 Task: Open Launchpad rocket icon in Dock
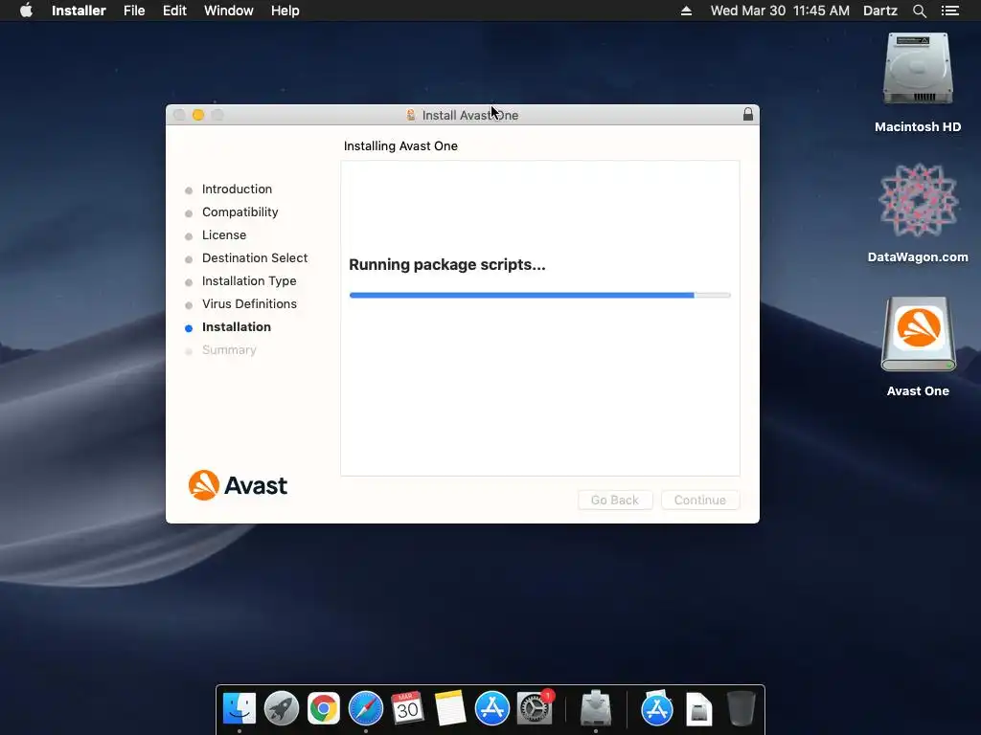(x=282, y=709)
